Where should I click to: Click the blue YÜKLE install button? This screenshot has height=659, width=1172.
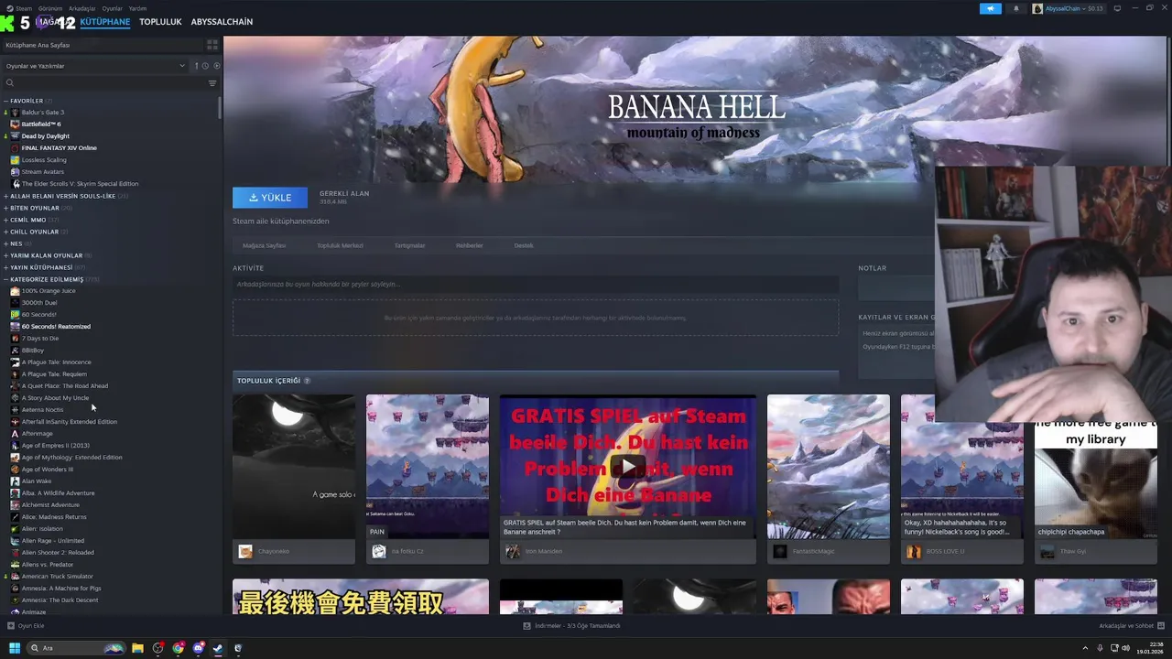pyautogui.click(x=270, y=198)
